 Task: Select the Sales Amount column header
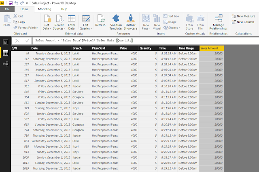click(212, 48)
